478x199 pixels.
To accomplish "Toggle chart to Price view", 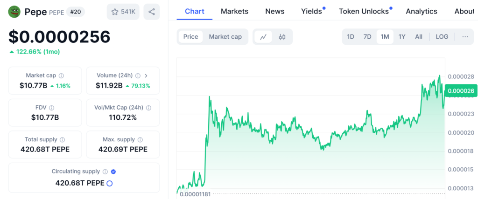I will 190,37.
